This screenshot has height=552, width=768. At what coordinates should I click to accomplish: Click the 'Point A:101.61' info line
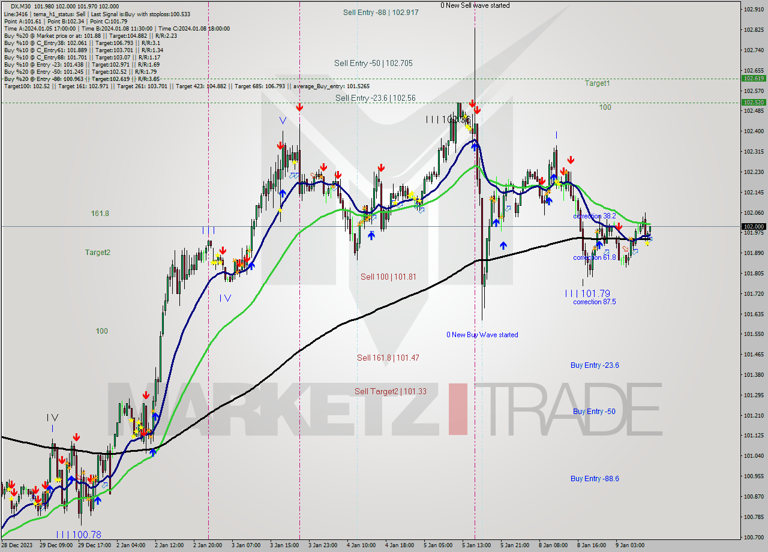(65, 21)
